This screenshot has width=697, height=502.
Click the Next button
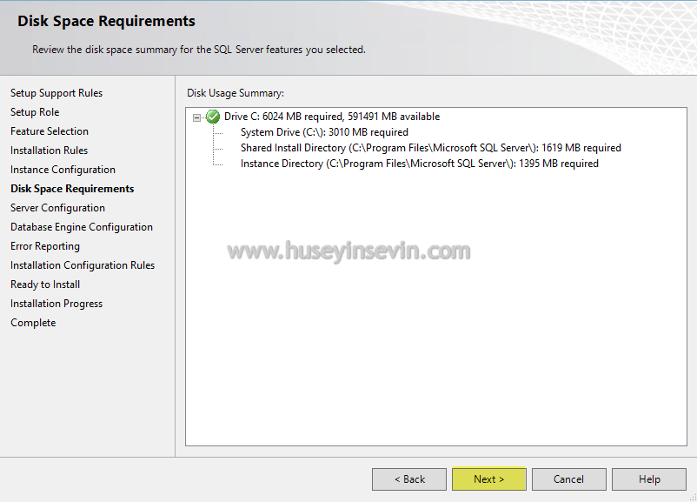pos(489,479)
